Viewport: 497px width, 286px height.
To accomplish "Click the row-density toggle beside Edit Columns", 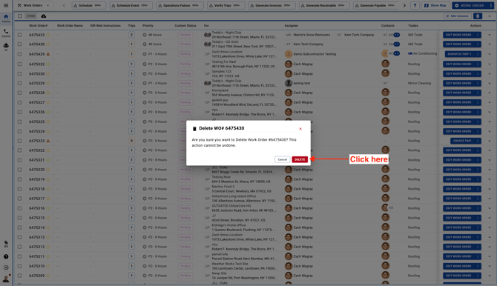I will [x=478, y=16].
